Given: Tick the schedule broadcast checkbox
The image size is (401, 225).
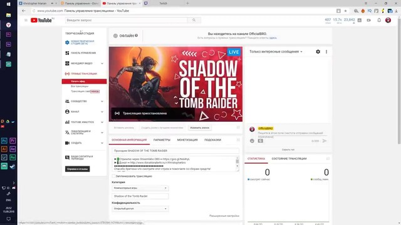Looking at the screenshot, I should (x=113, y=176).
